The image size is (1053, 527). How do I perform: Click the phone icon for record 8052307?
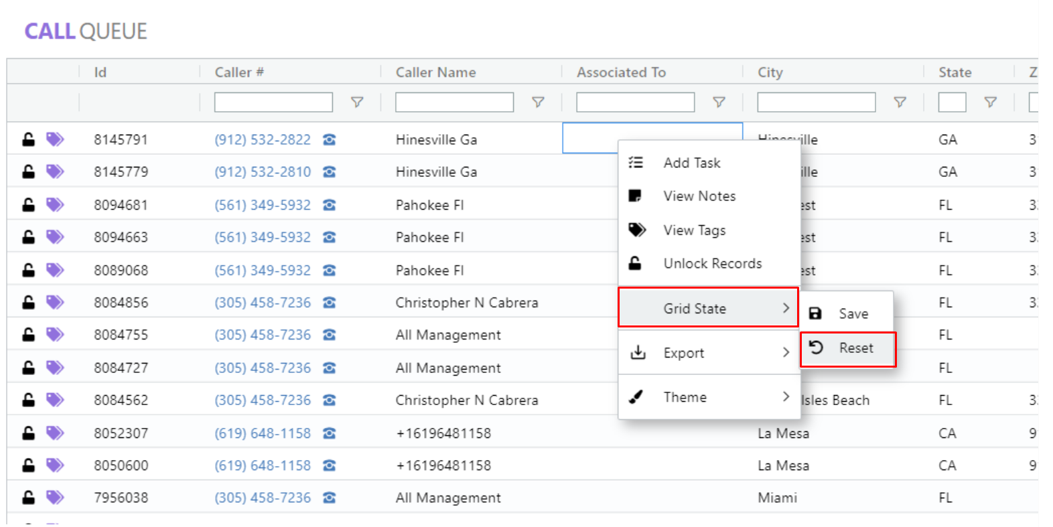(x=329, y=433)
